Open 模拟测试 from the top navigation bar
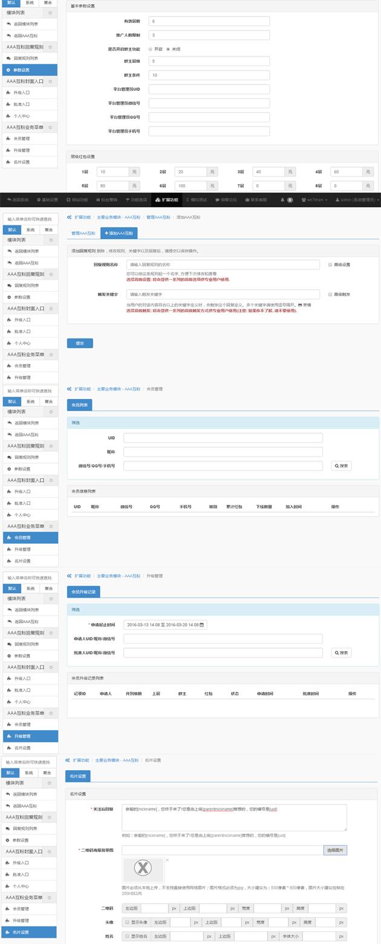 196,200
